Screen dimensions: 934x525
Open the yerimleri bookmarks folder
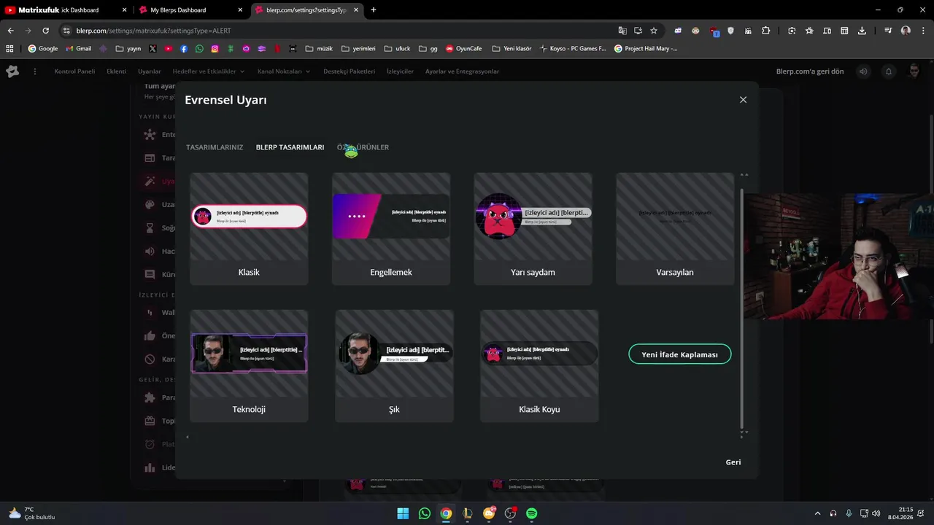pos(358,49)
